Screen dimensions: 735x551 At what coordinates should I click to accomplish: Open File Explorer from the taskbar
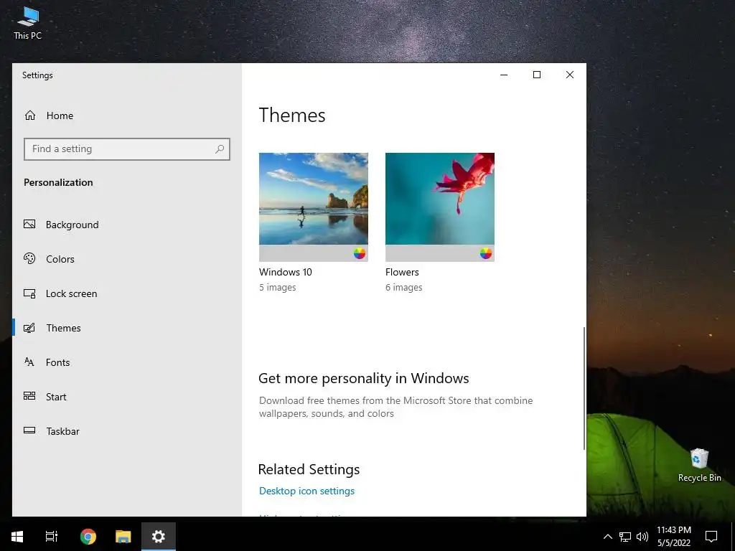click(123, 537)
